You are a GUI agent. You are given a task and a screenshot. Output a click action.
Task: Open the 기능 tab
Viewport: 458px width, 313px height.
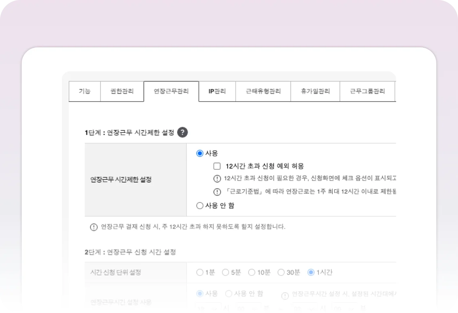(x=84, y=91)
